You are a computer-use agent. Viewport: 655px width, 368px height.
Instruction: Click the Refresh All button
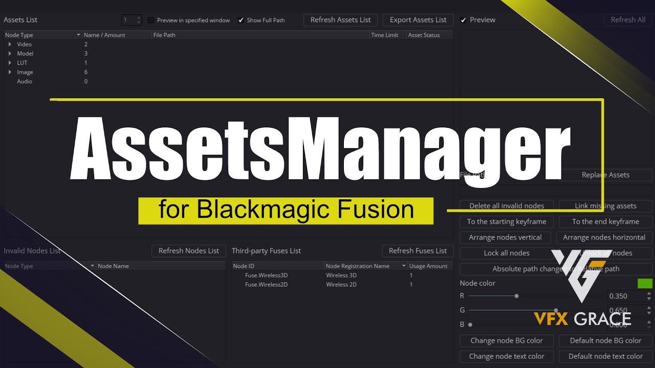click(x=628, y=20)
